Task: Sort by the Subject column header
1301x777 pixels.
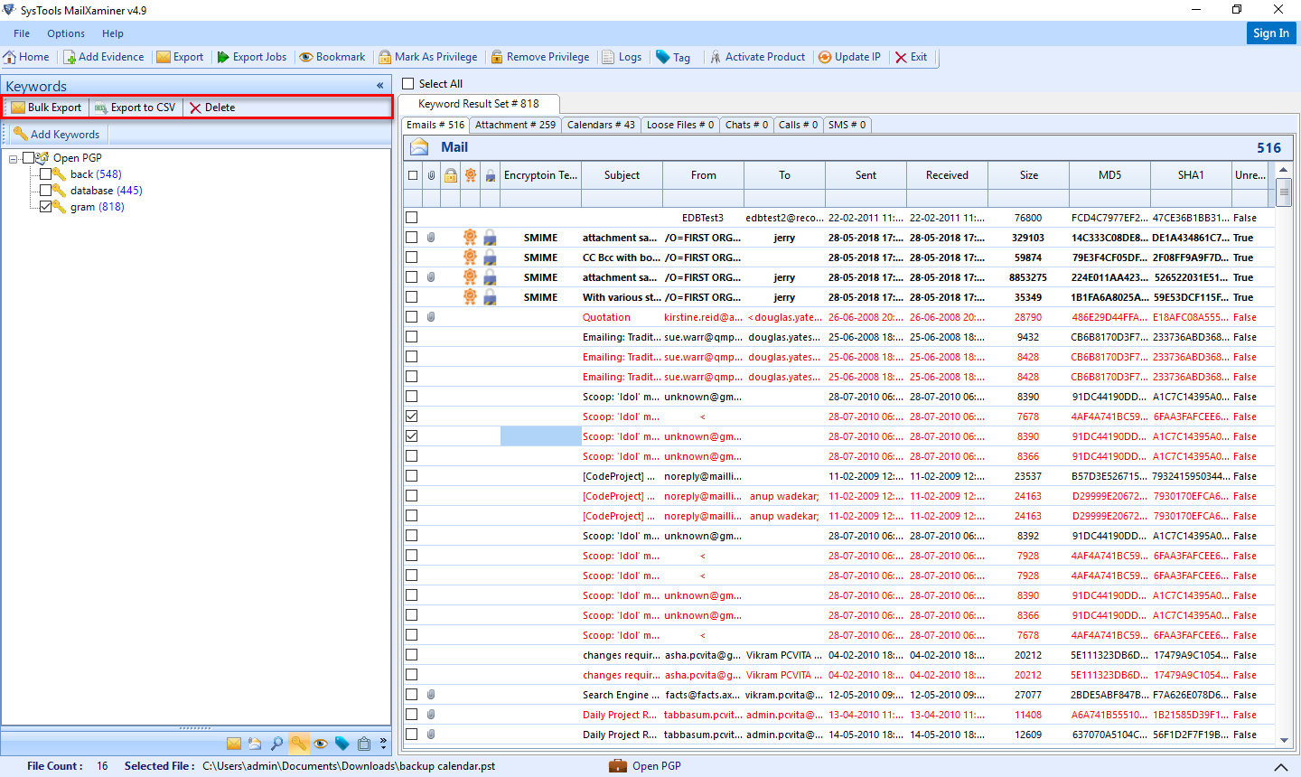Action: coord(622,175)
